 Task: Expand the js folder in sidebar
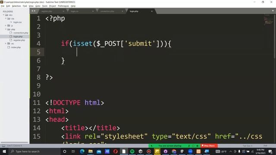(x=6, y=26)
